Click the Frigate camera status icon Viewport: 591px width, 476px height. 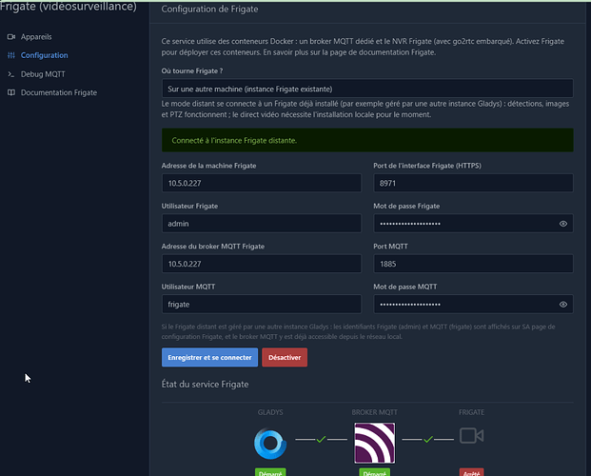coord(471,436)
